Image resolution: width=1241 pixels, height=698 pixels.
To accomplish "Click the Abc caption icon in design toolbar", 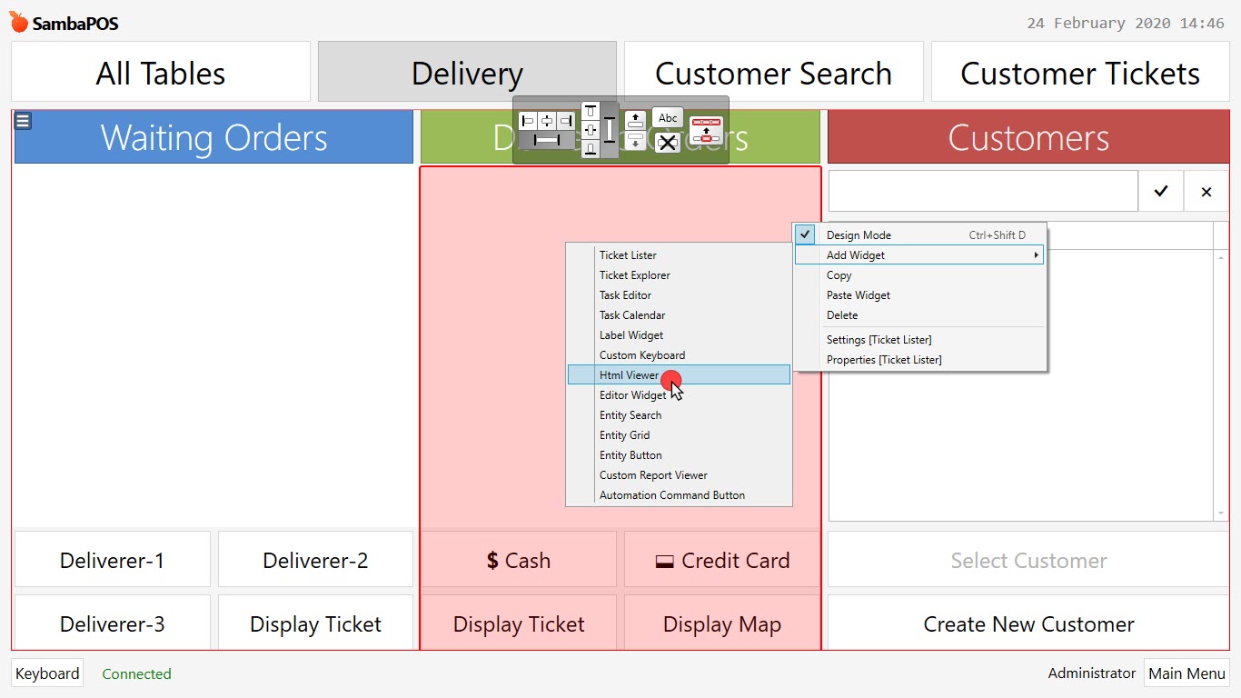I will coord(667,117).
